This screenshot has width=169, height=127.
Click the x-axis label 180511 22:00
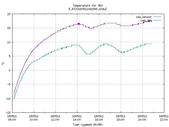pos(164,118)
